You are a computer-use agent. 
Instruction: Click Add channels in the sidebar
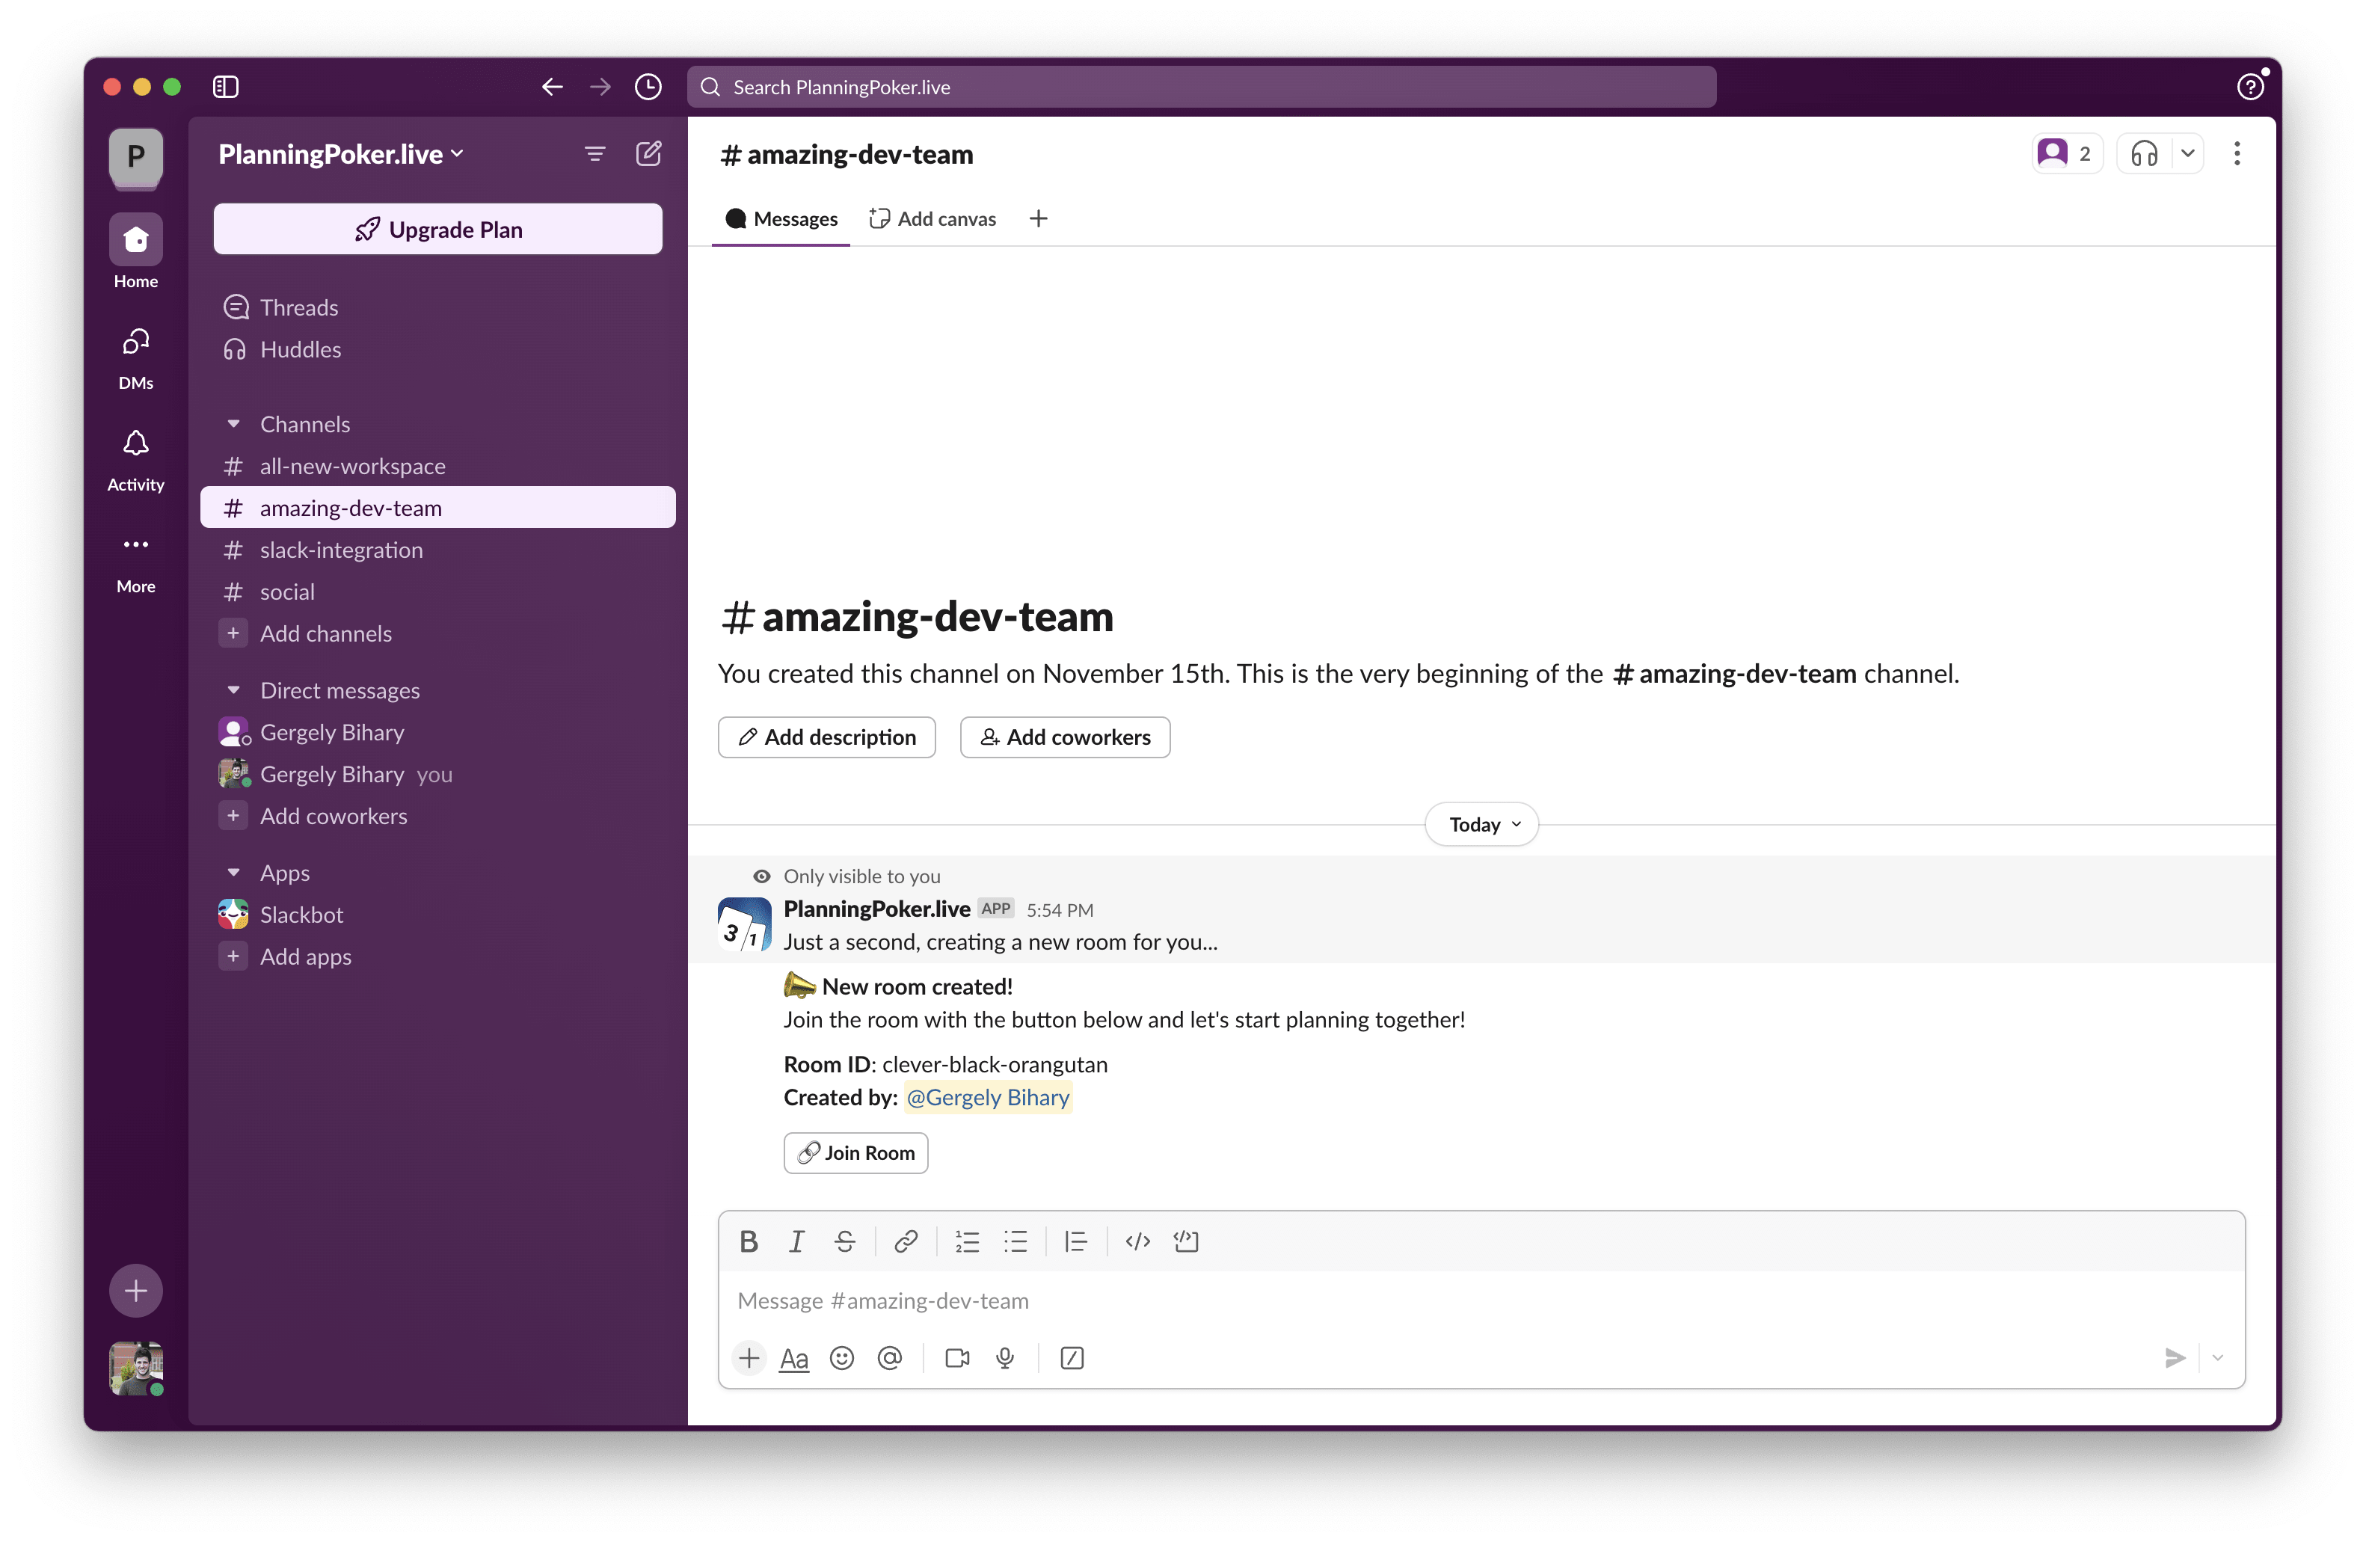(x=437, y=633)
